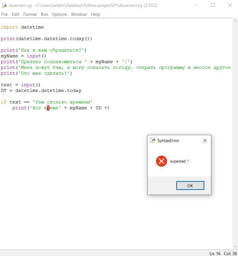The width and height of the screenshot is (238, 256).
Task: Open the Format menu
Action: coord(30,14)
